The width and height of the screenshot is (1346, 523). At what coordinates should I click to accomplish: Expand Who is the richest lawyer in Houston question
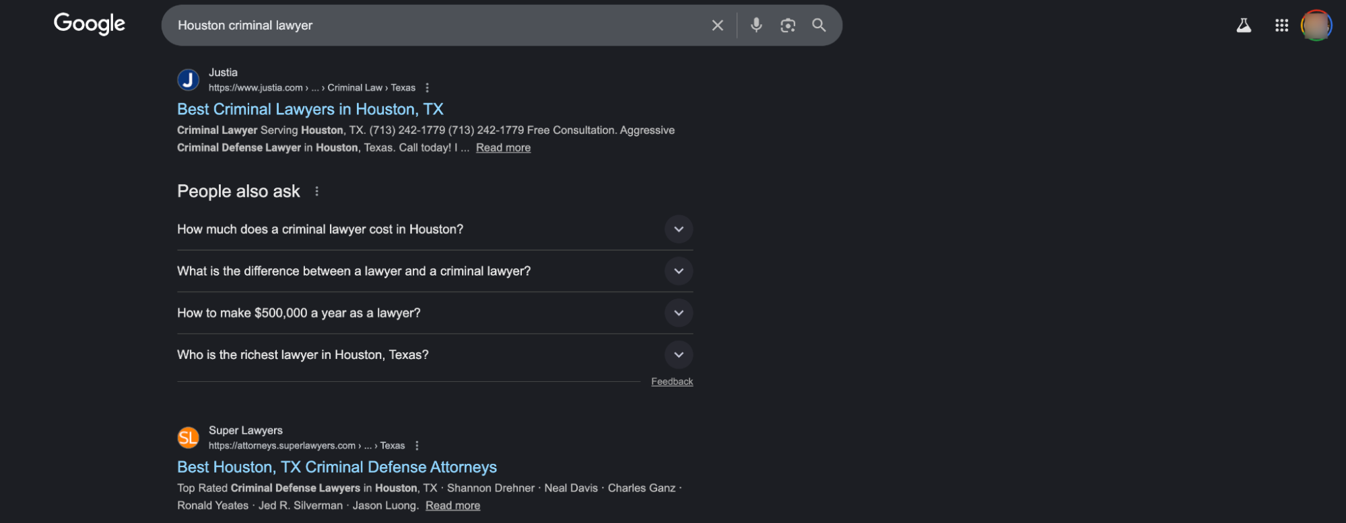click(x=435, y=354)
